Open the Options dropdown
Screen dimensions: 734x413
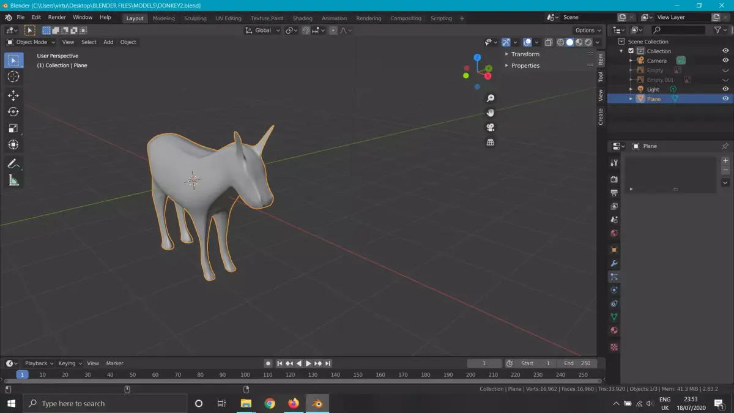(x=588, y=30)
